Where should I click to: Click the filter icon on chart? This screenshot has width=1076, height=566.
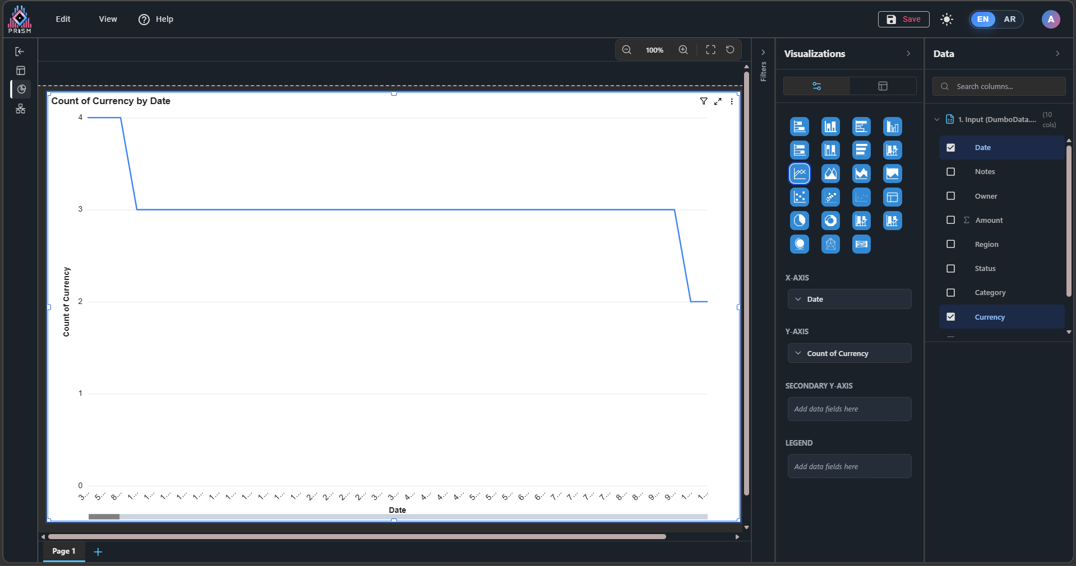click(703, 101)
